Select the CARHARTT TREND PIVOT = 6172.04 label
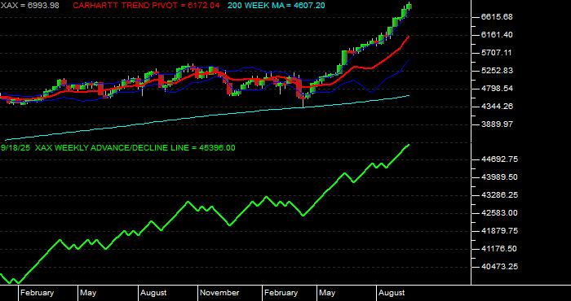Screen dimensions: 571x301 coord(146,6)
